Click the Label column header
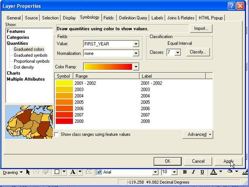This screenshot has height=187, width=249. pyautogui.click(x=172, y=76)
